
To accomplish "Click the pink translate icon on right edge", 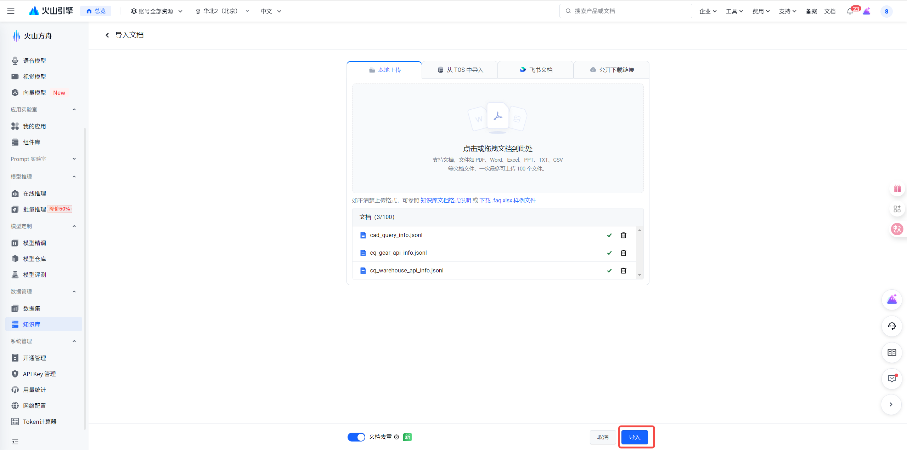I will click(x=897, y=229).
